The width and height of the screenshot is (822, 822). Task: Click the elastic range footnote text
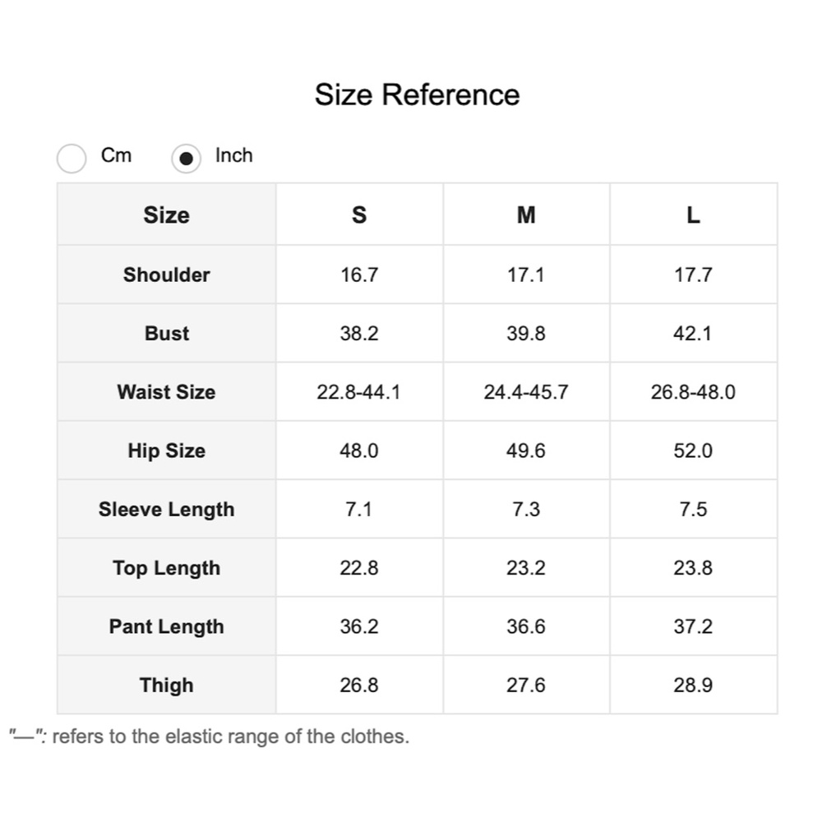tap(209, 737)
